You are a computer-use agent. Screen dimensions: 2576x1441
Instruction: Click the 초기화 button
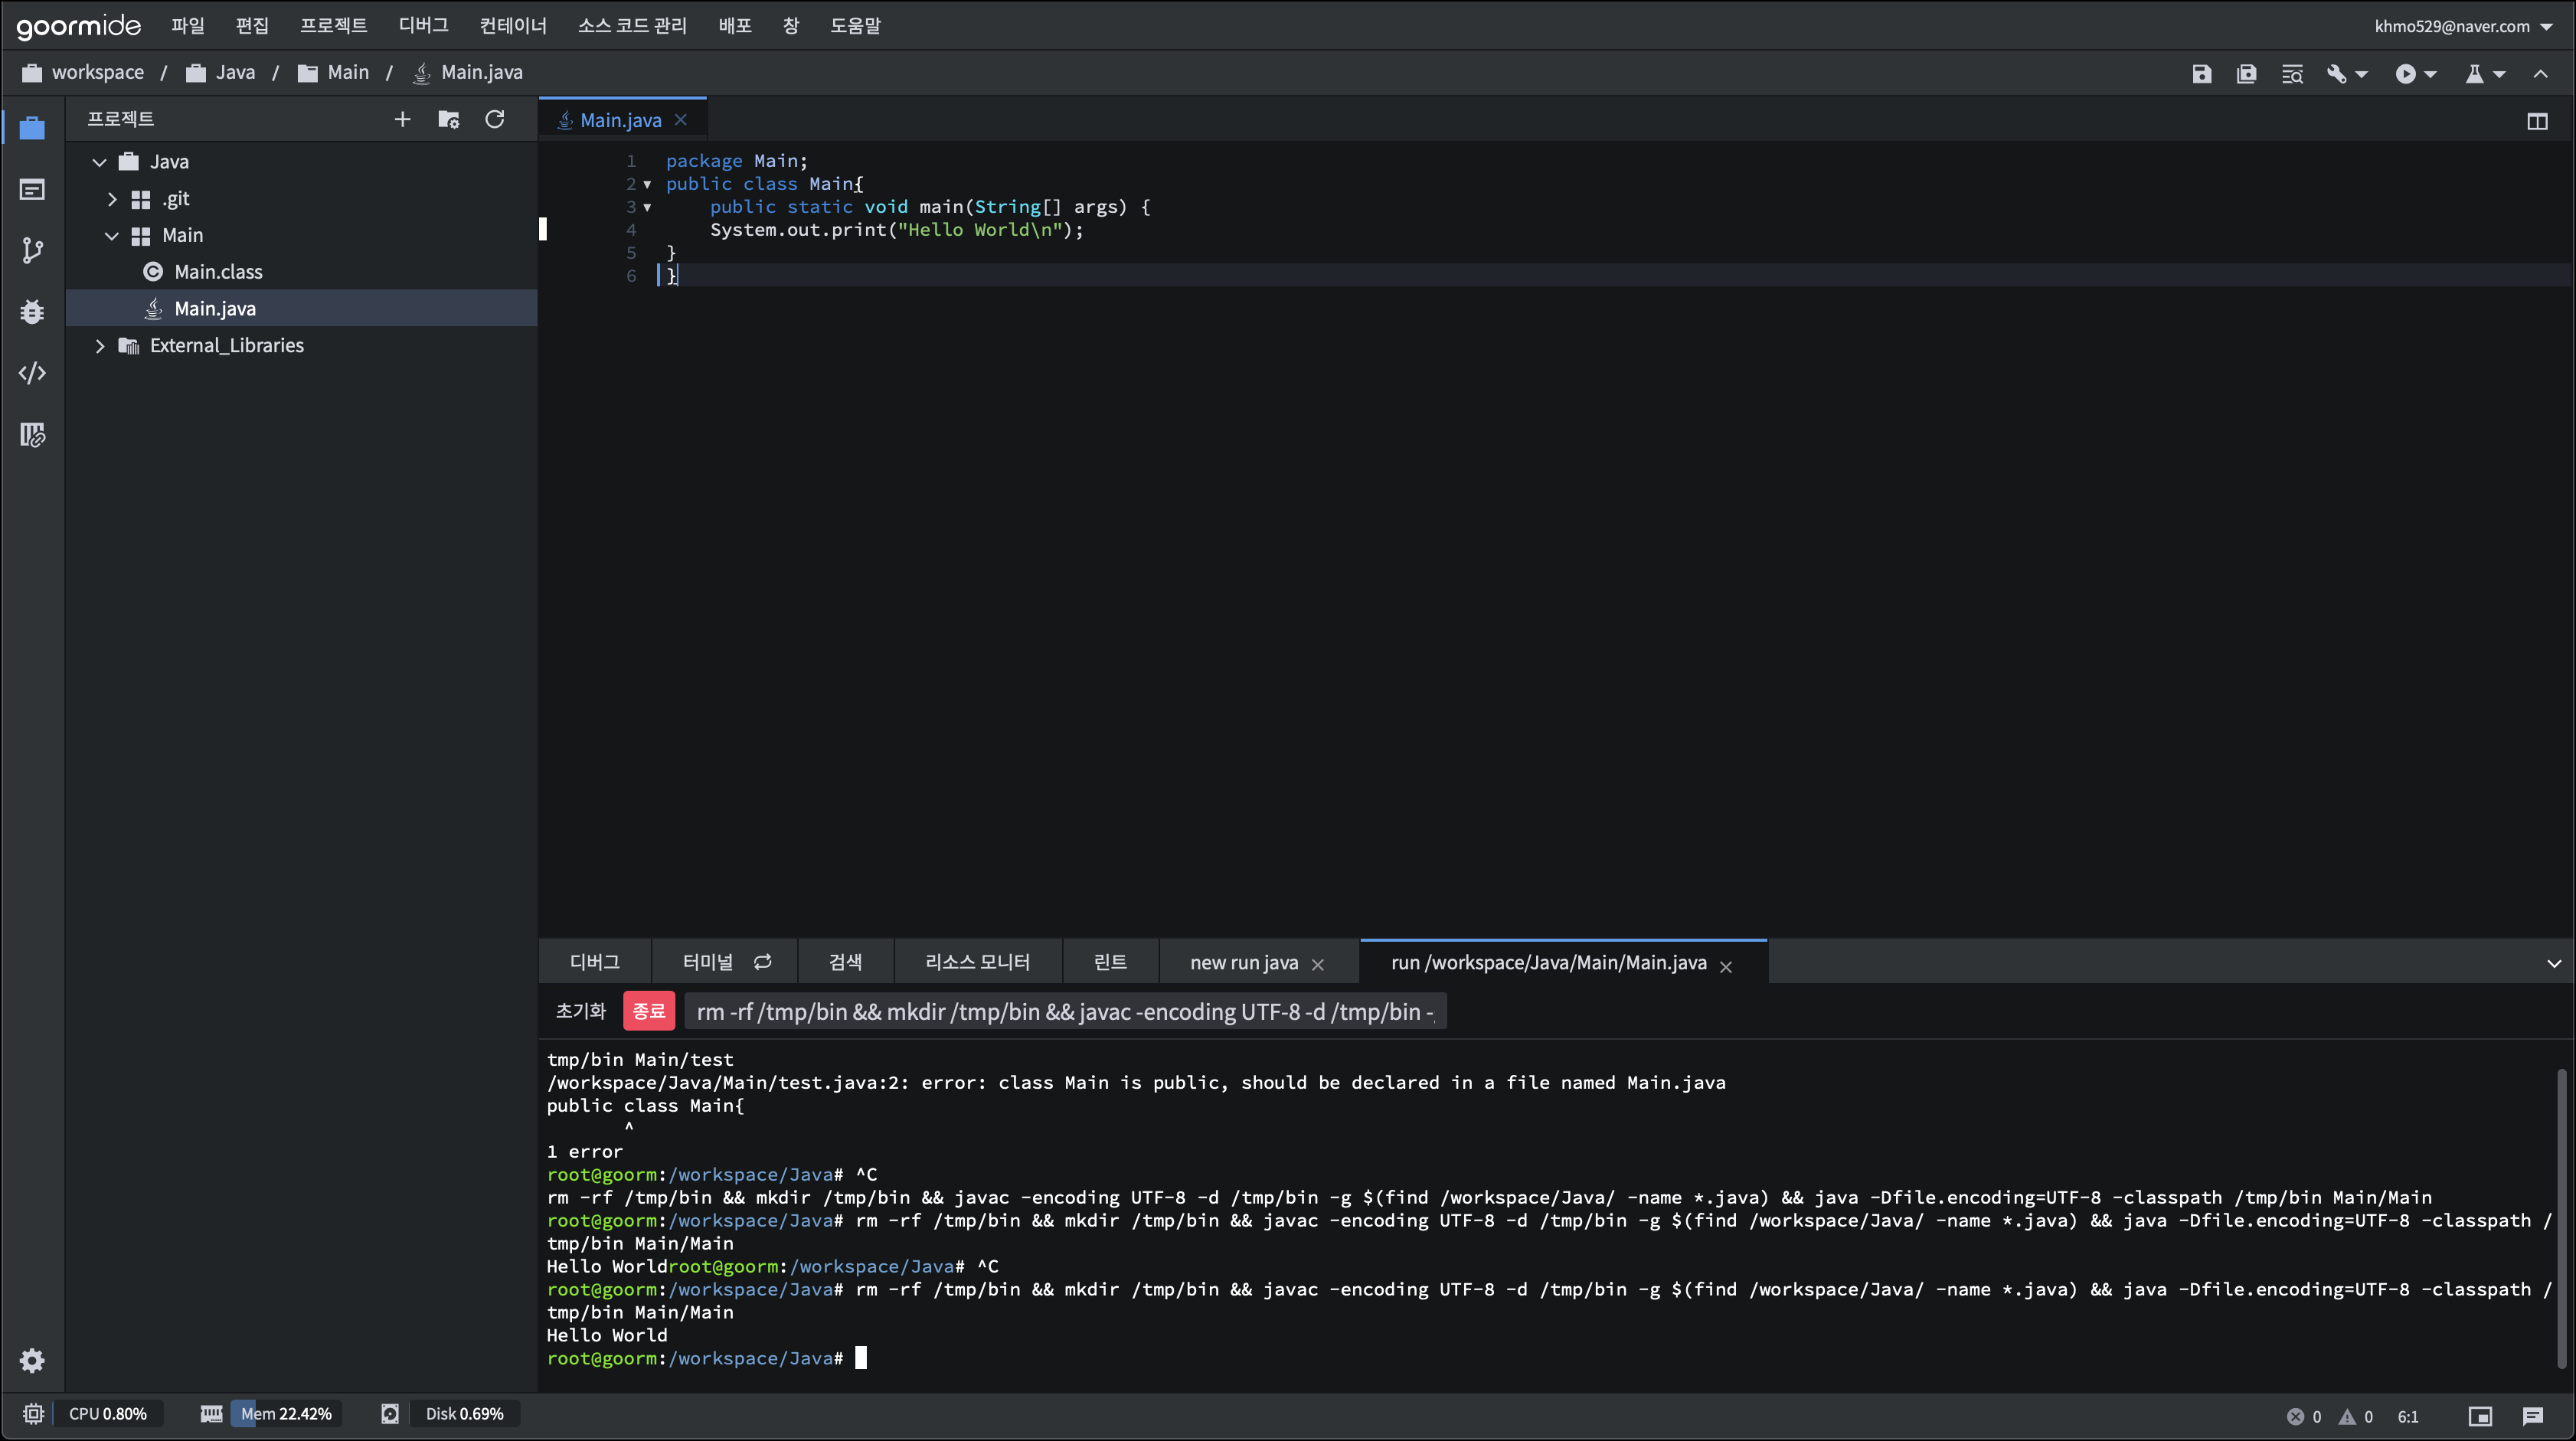581,1011
